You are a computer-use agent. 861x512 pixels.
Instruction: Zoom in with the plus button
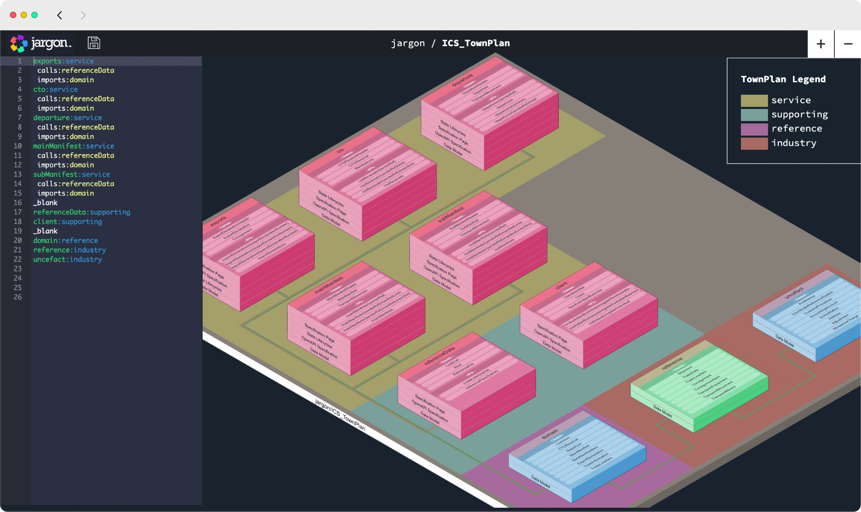click(x=821, y=44)
